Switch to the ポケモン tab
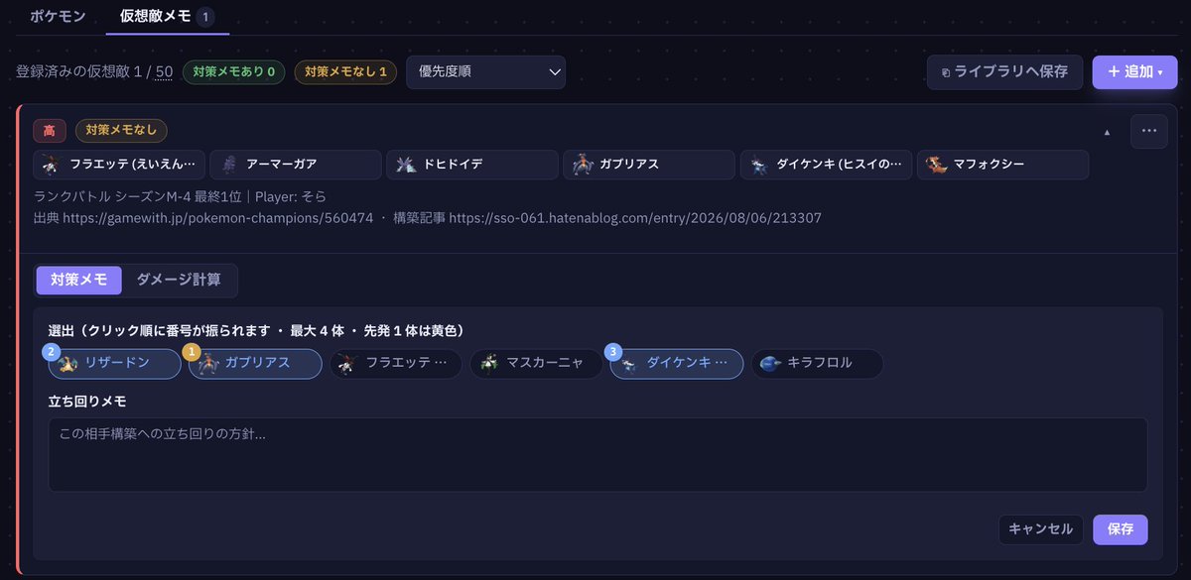This screenshot has width=1191, height=580. [x=58, y=17]
